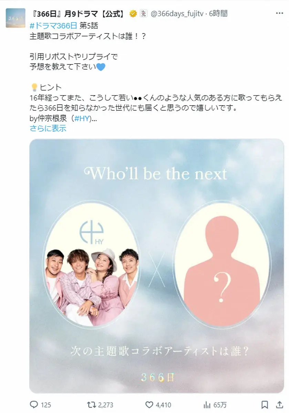Open @366days_fujitv handle
Viewport: 289px width, 413px height.
pyautogui.click(x=177, y=14)
